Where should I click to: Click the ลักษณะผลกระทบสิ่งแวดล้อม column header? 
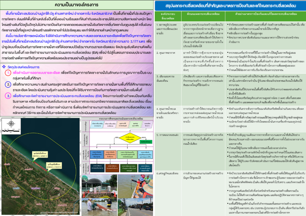(x=203, y=14)
